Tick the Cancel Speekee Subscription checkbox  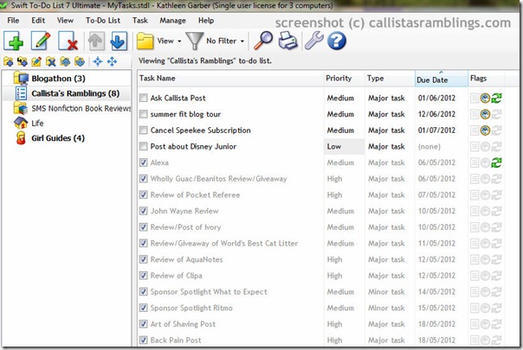(144, 130)
